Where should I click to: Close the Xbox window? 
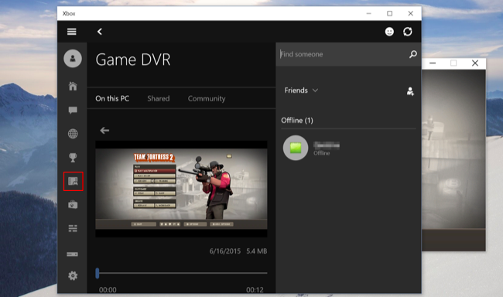(411, 13)
